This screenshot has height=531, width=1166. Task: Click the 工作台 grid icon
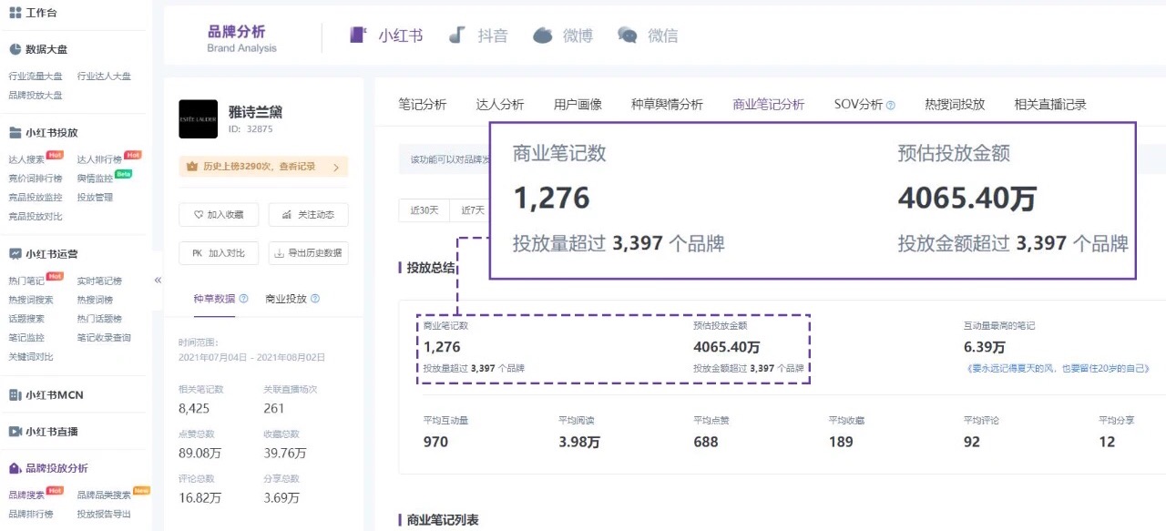(15, 13)
